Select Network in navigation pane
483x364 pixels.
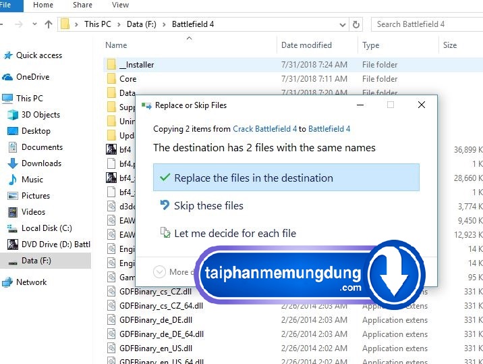(32, 282)
